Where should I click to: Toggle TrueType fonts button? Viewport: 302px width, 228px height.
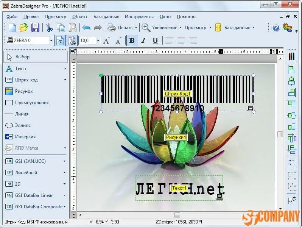pos(60,41)
